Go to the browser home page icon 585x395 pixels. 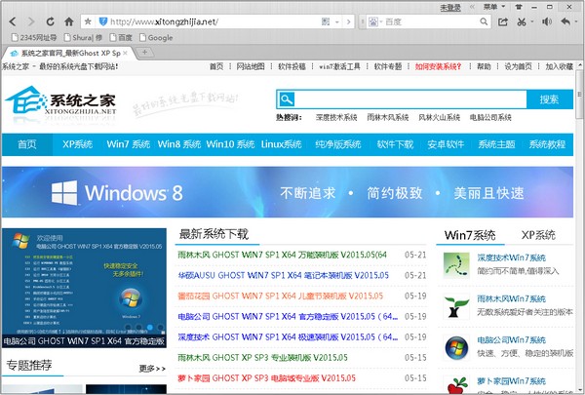coord(68,21)
